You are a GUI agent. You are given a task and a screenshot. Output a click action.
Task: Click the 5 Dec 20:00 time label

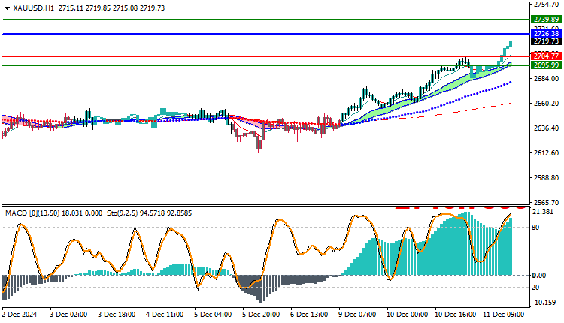pyautogui.click(x=261, y=315)
